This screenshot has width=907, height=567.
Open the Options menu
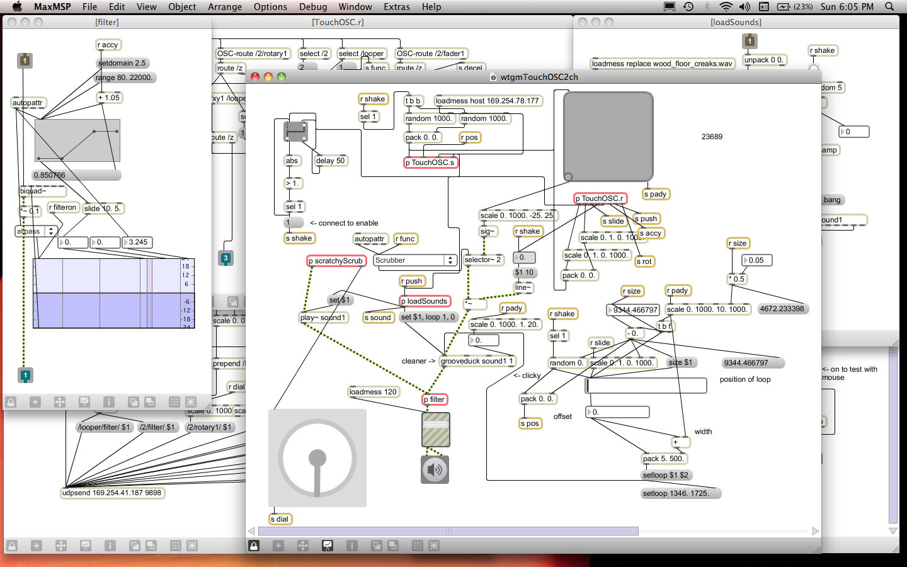pyautogui.click(x=270, y=6)
